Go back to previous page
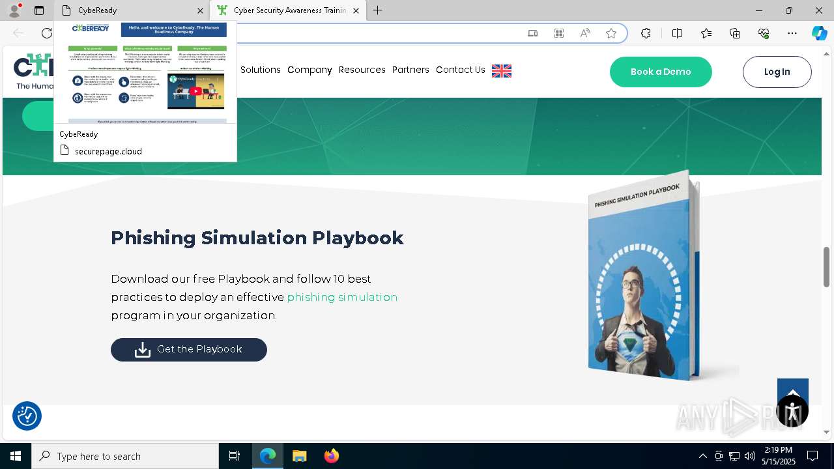 coord(18,33)
